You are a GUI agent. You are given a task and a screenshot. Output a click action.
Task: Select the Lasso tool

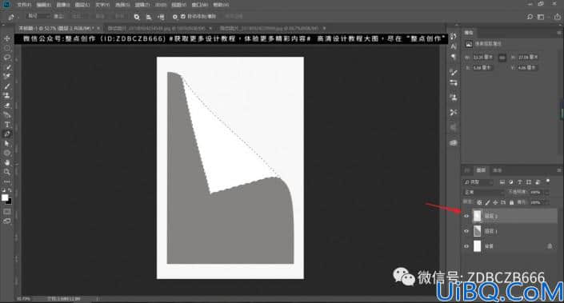point(7,58)
